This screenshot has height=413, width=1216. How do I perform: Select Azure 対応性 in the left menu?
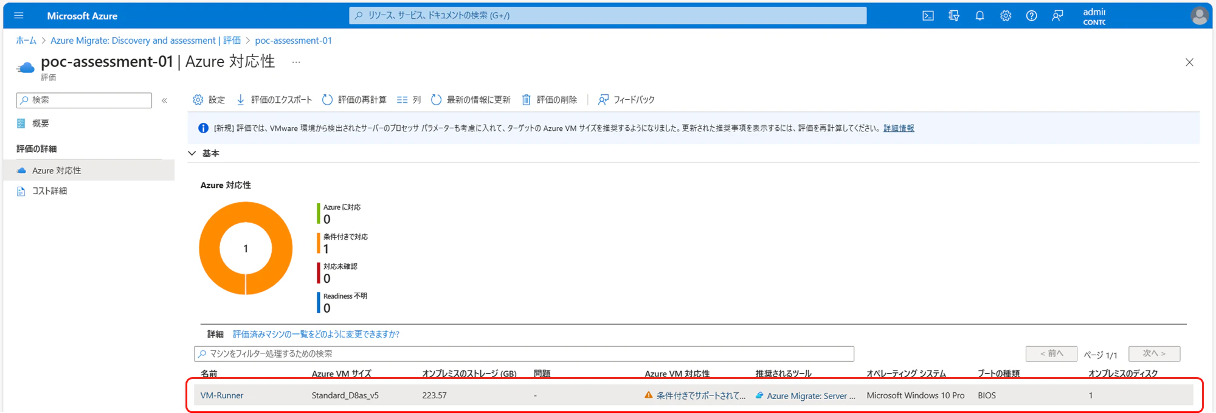pyautogui.click(x=89, y=170)
